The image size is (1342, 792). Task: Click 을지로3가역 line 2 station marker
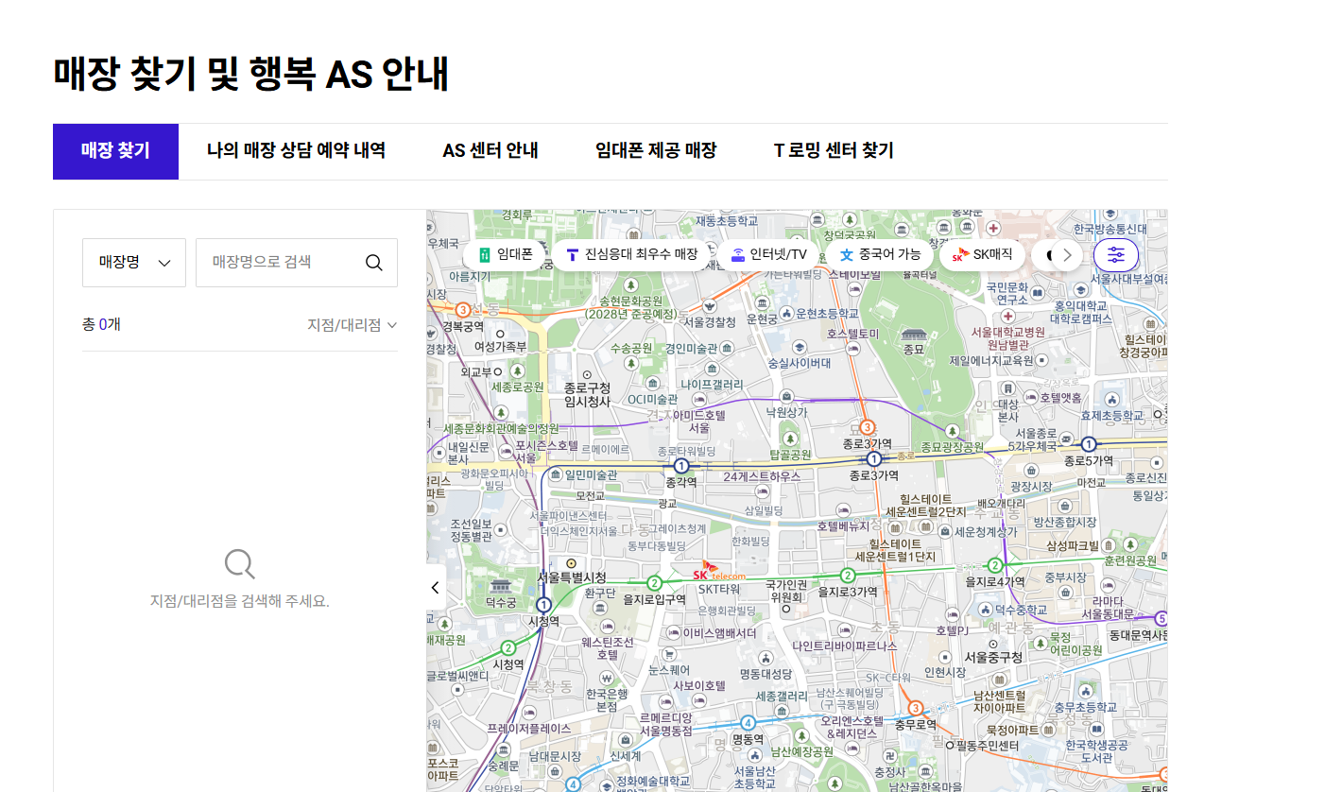tap(848, 576)
